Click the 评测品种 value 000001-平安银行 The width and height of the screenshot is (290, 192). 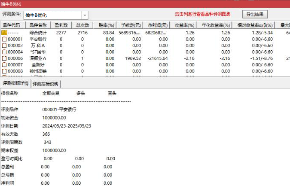(59, 110)
